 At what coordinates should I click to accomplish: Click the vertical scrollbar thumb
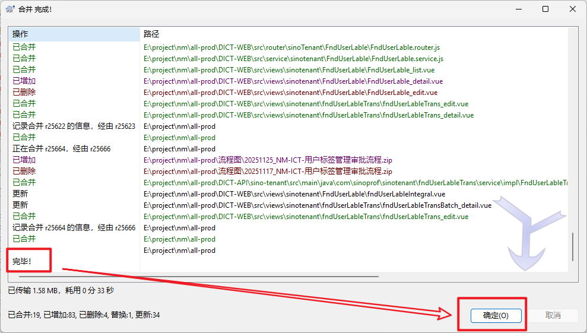pyautogui.click(x=572, y=246)
